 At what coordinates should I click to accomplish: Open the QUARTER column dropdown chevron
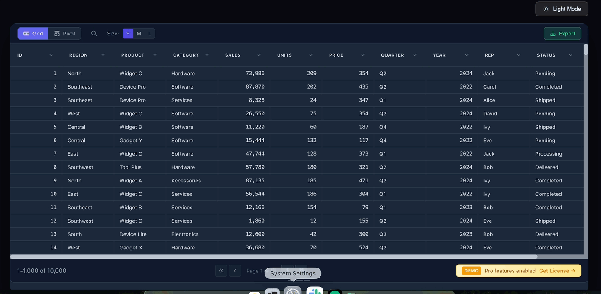415,55
